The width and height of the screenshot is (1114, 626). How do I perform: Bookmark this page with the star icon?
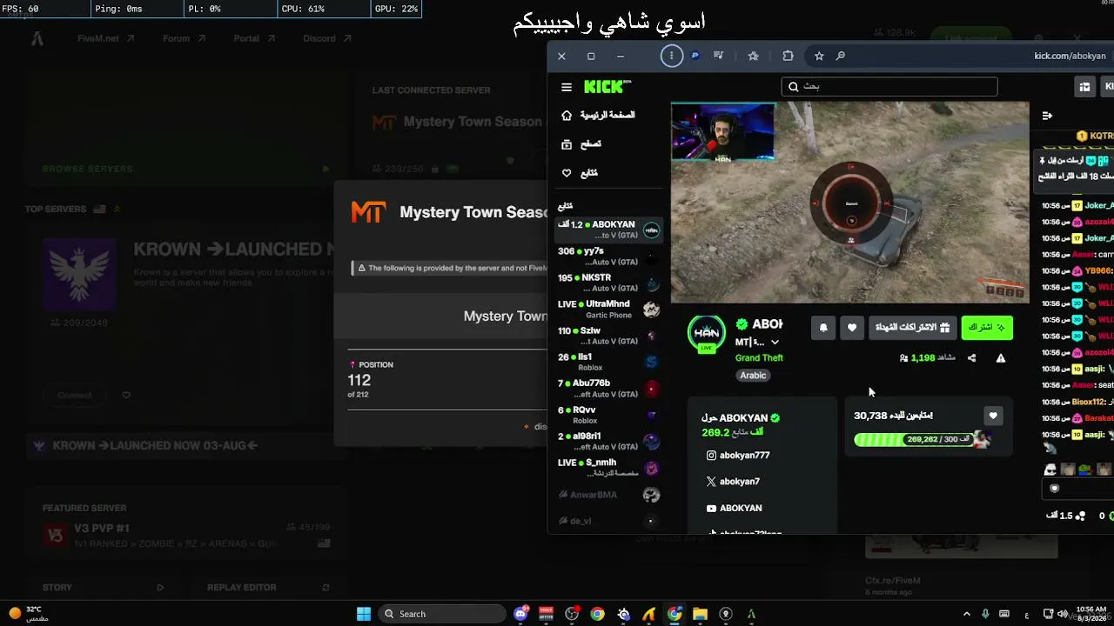point(819,56)
